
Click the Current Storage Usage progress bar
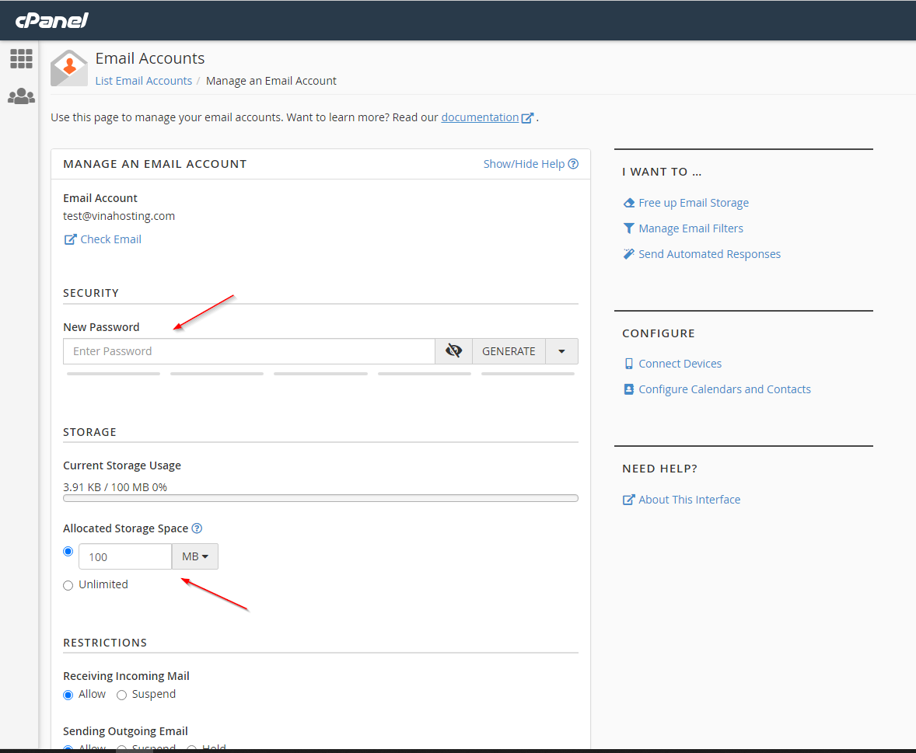[x=320, y=498]
